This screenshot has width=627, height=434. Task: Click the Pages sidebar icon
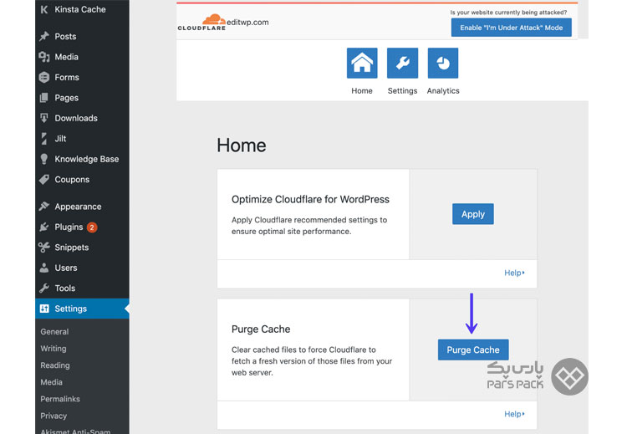pos(44,98)
